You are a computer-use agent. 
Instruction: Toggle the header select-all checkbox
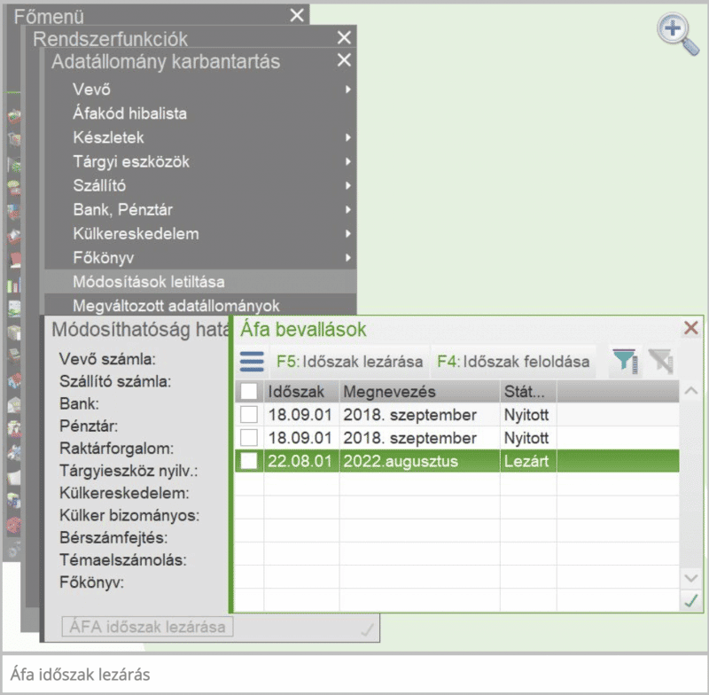(249, 391)
